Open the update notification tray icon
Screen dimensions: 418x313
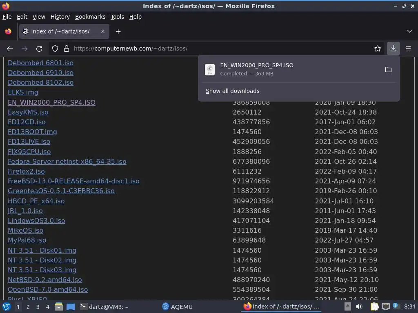tap(396, 306)
